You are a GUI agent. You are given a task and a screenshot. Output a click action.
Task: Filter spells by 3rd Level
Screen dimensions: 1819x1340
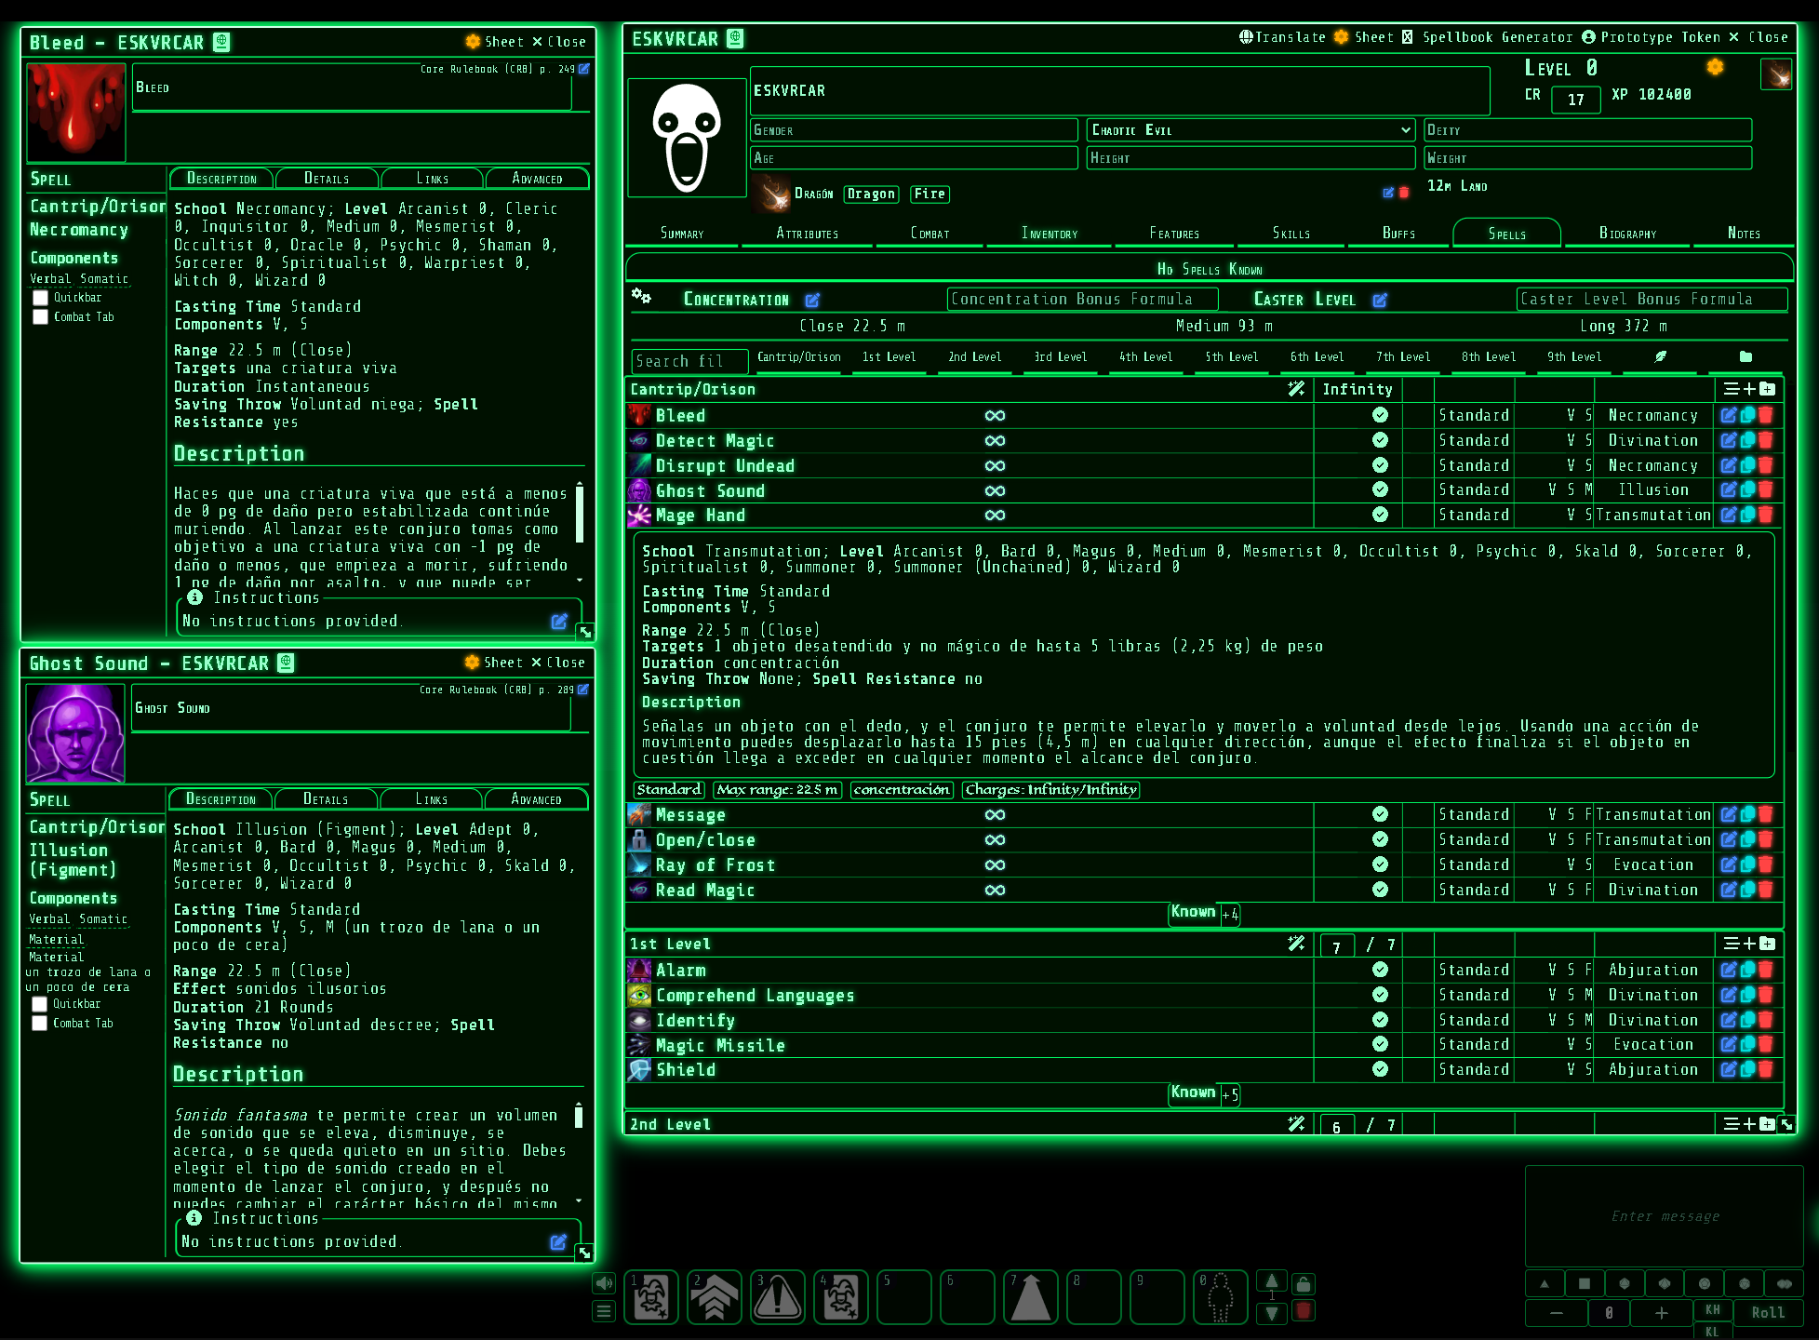click(1060, 357)
